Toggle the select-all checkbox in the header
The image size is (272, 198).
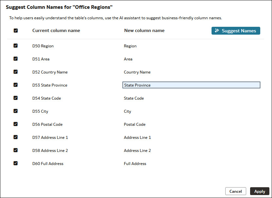pyautogui.click(x=15, y=30)
